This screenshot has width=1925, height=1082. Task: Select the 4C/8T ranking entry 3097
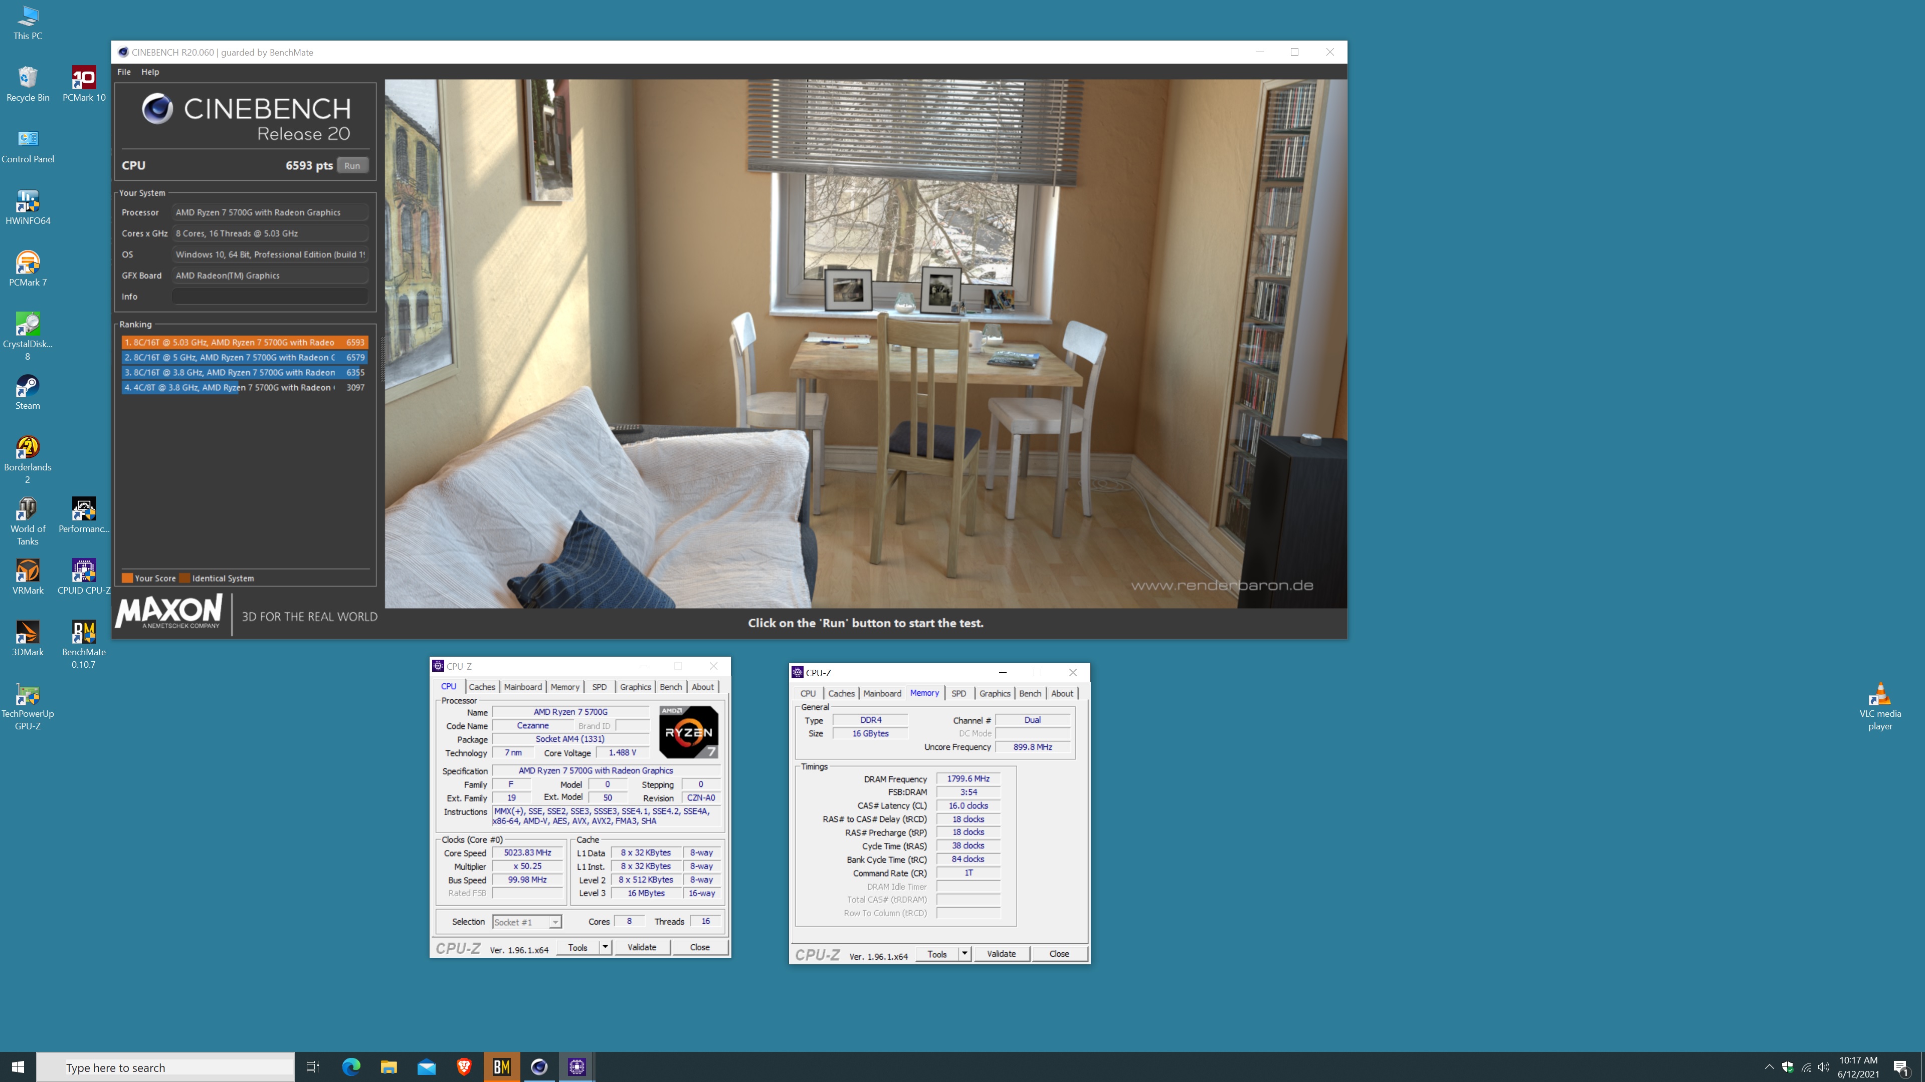point(244,387)
